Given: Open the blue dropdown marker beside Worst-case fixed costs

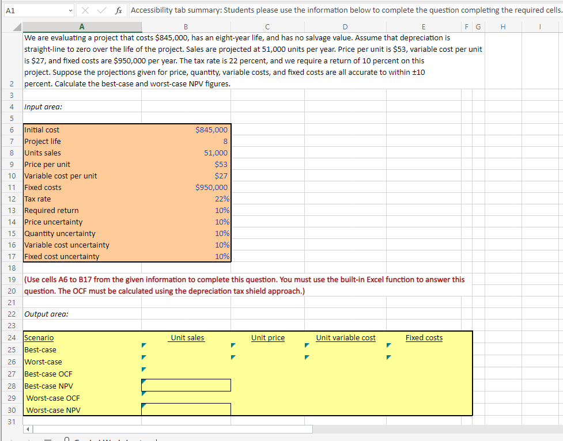Looking at the screenshot, I should point(388,358).
